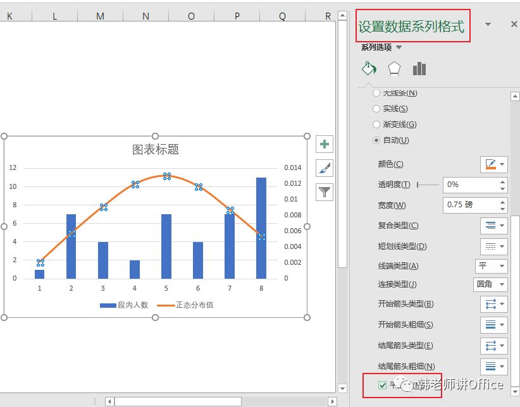Image resolution: width=520 pixels, height=407 pixels.
Task: Click the worksheet vertical scroll down arrow
Action: pyautogui.click(x=343, y=388)
